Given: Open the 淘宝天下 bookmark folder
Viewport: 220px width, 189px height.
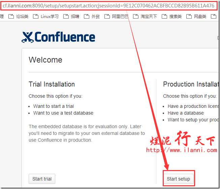Looking at the screenshot, I should [x=145, y=17].
